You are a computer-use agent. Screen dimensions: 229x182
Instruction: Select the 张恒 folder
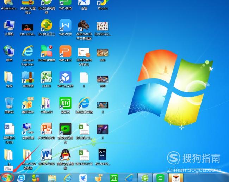click(x=9, y=79)
